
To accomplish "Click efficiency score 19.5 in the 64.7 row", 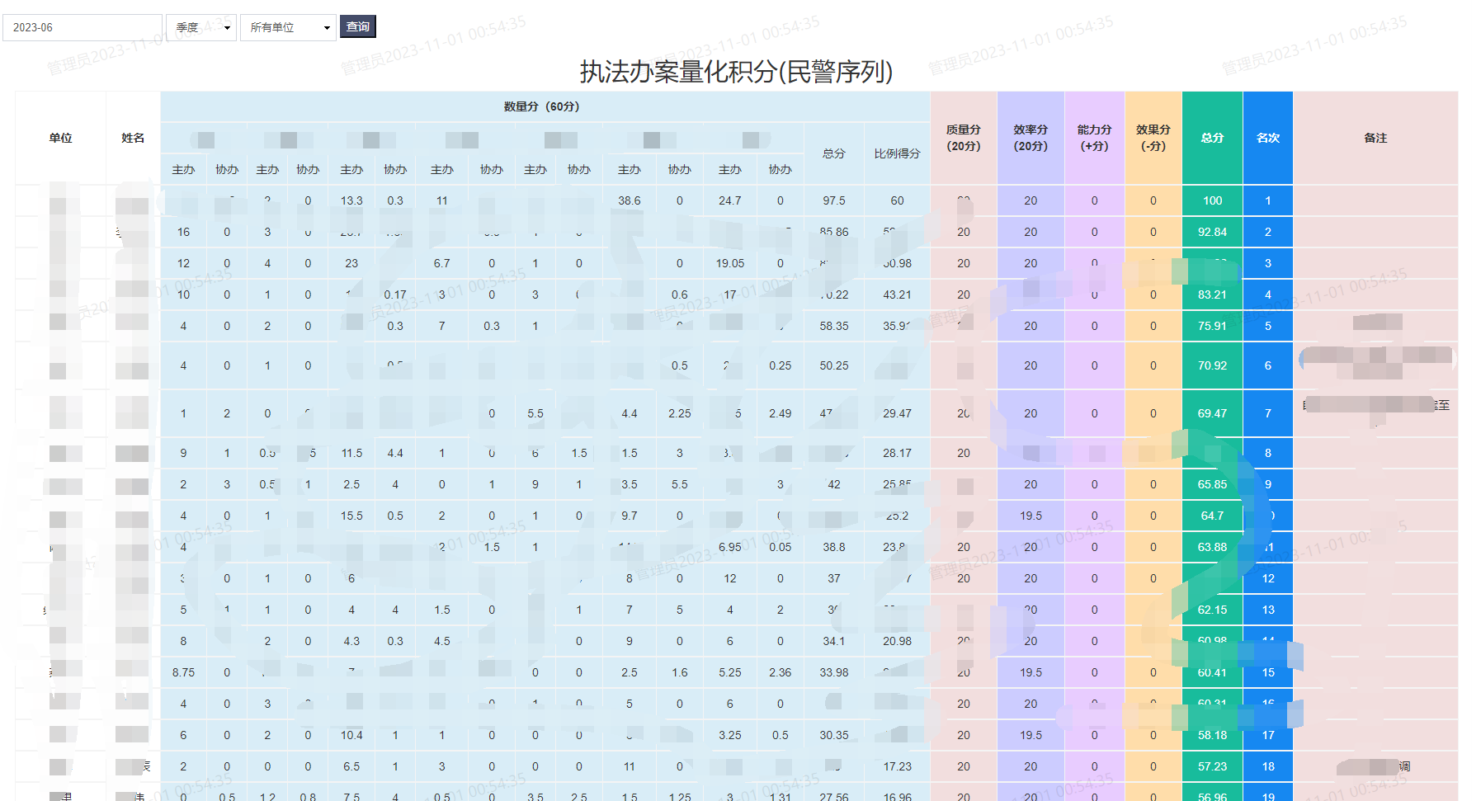I will (1031, 516).
